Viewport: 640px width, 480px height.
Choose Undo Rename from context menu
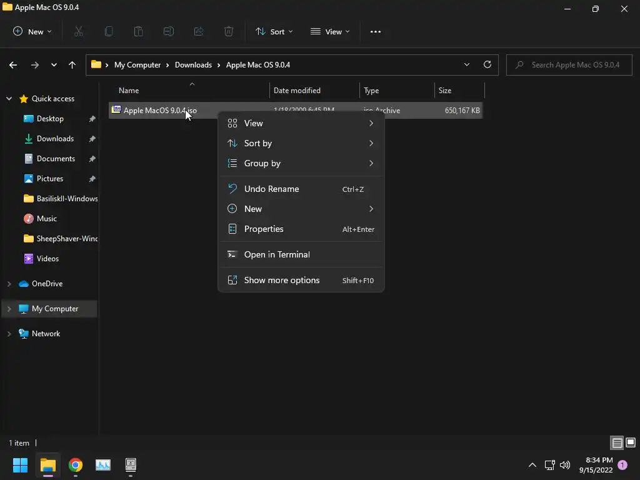pos(301,189)
